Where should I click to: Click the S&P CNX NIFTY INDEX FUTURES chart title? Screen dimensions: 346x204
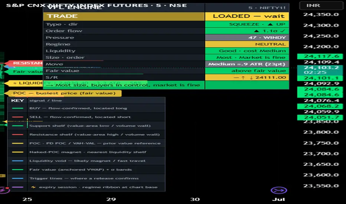click(97, 5)
